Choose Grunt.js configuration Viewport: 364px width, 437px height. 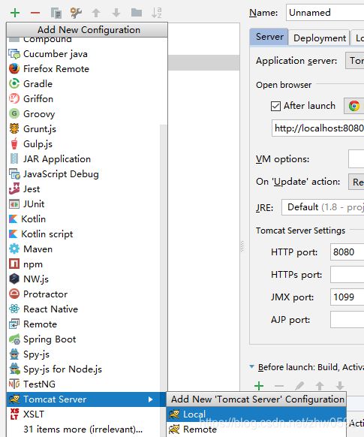coord(83,129)
